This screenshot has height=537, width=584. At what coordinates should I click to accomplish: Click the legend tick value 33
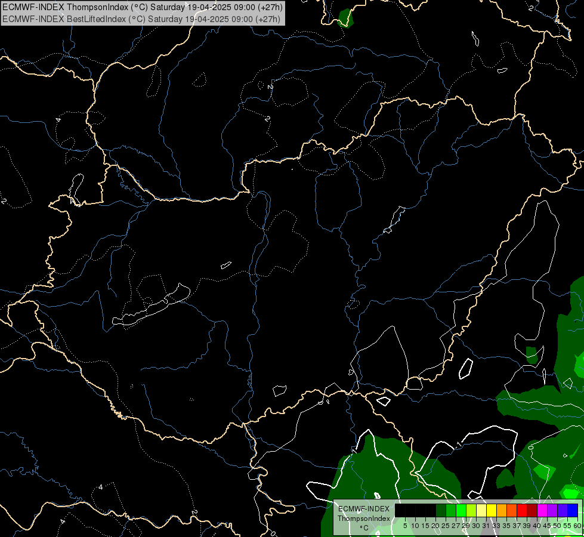[x=496, y=526]
